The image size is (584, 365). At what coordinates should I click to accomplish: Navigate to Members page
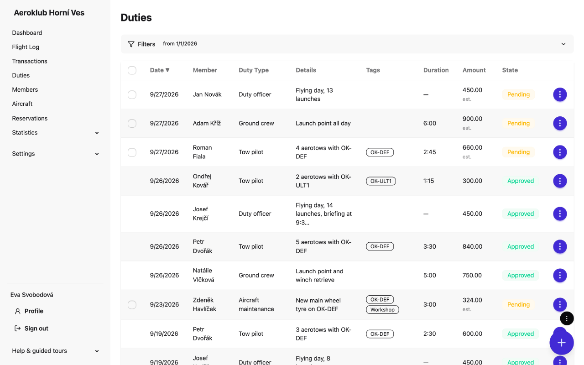[25, 89]
